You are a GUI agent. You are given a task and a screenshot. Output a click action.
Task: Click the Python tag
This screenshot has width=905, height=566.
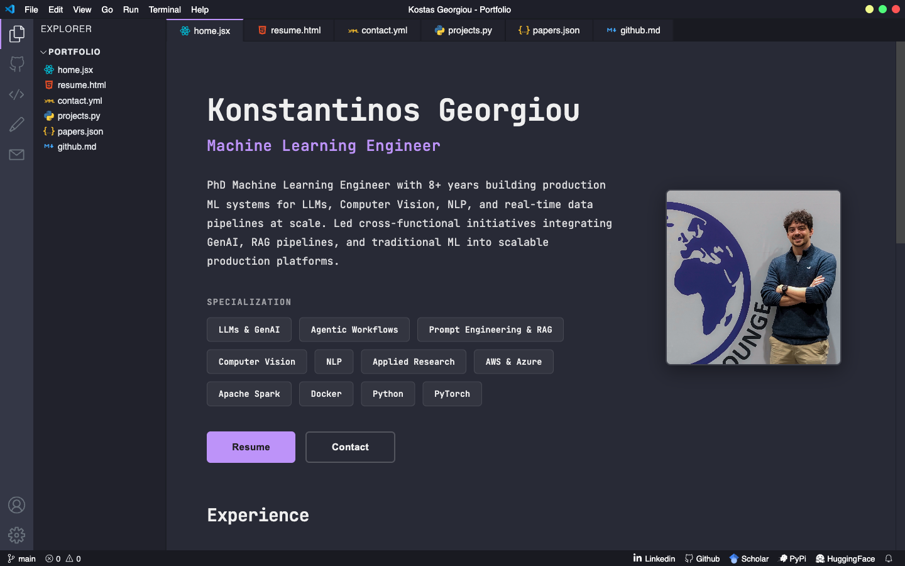tap(388, 394)
